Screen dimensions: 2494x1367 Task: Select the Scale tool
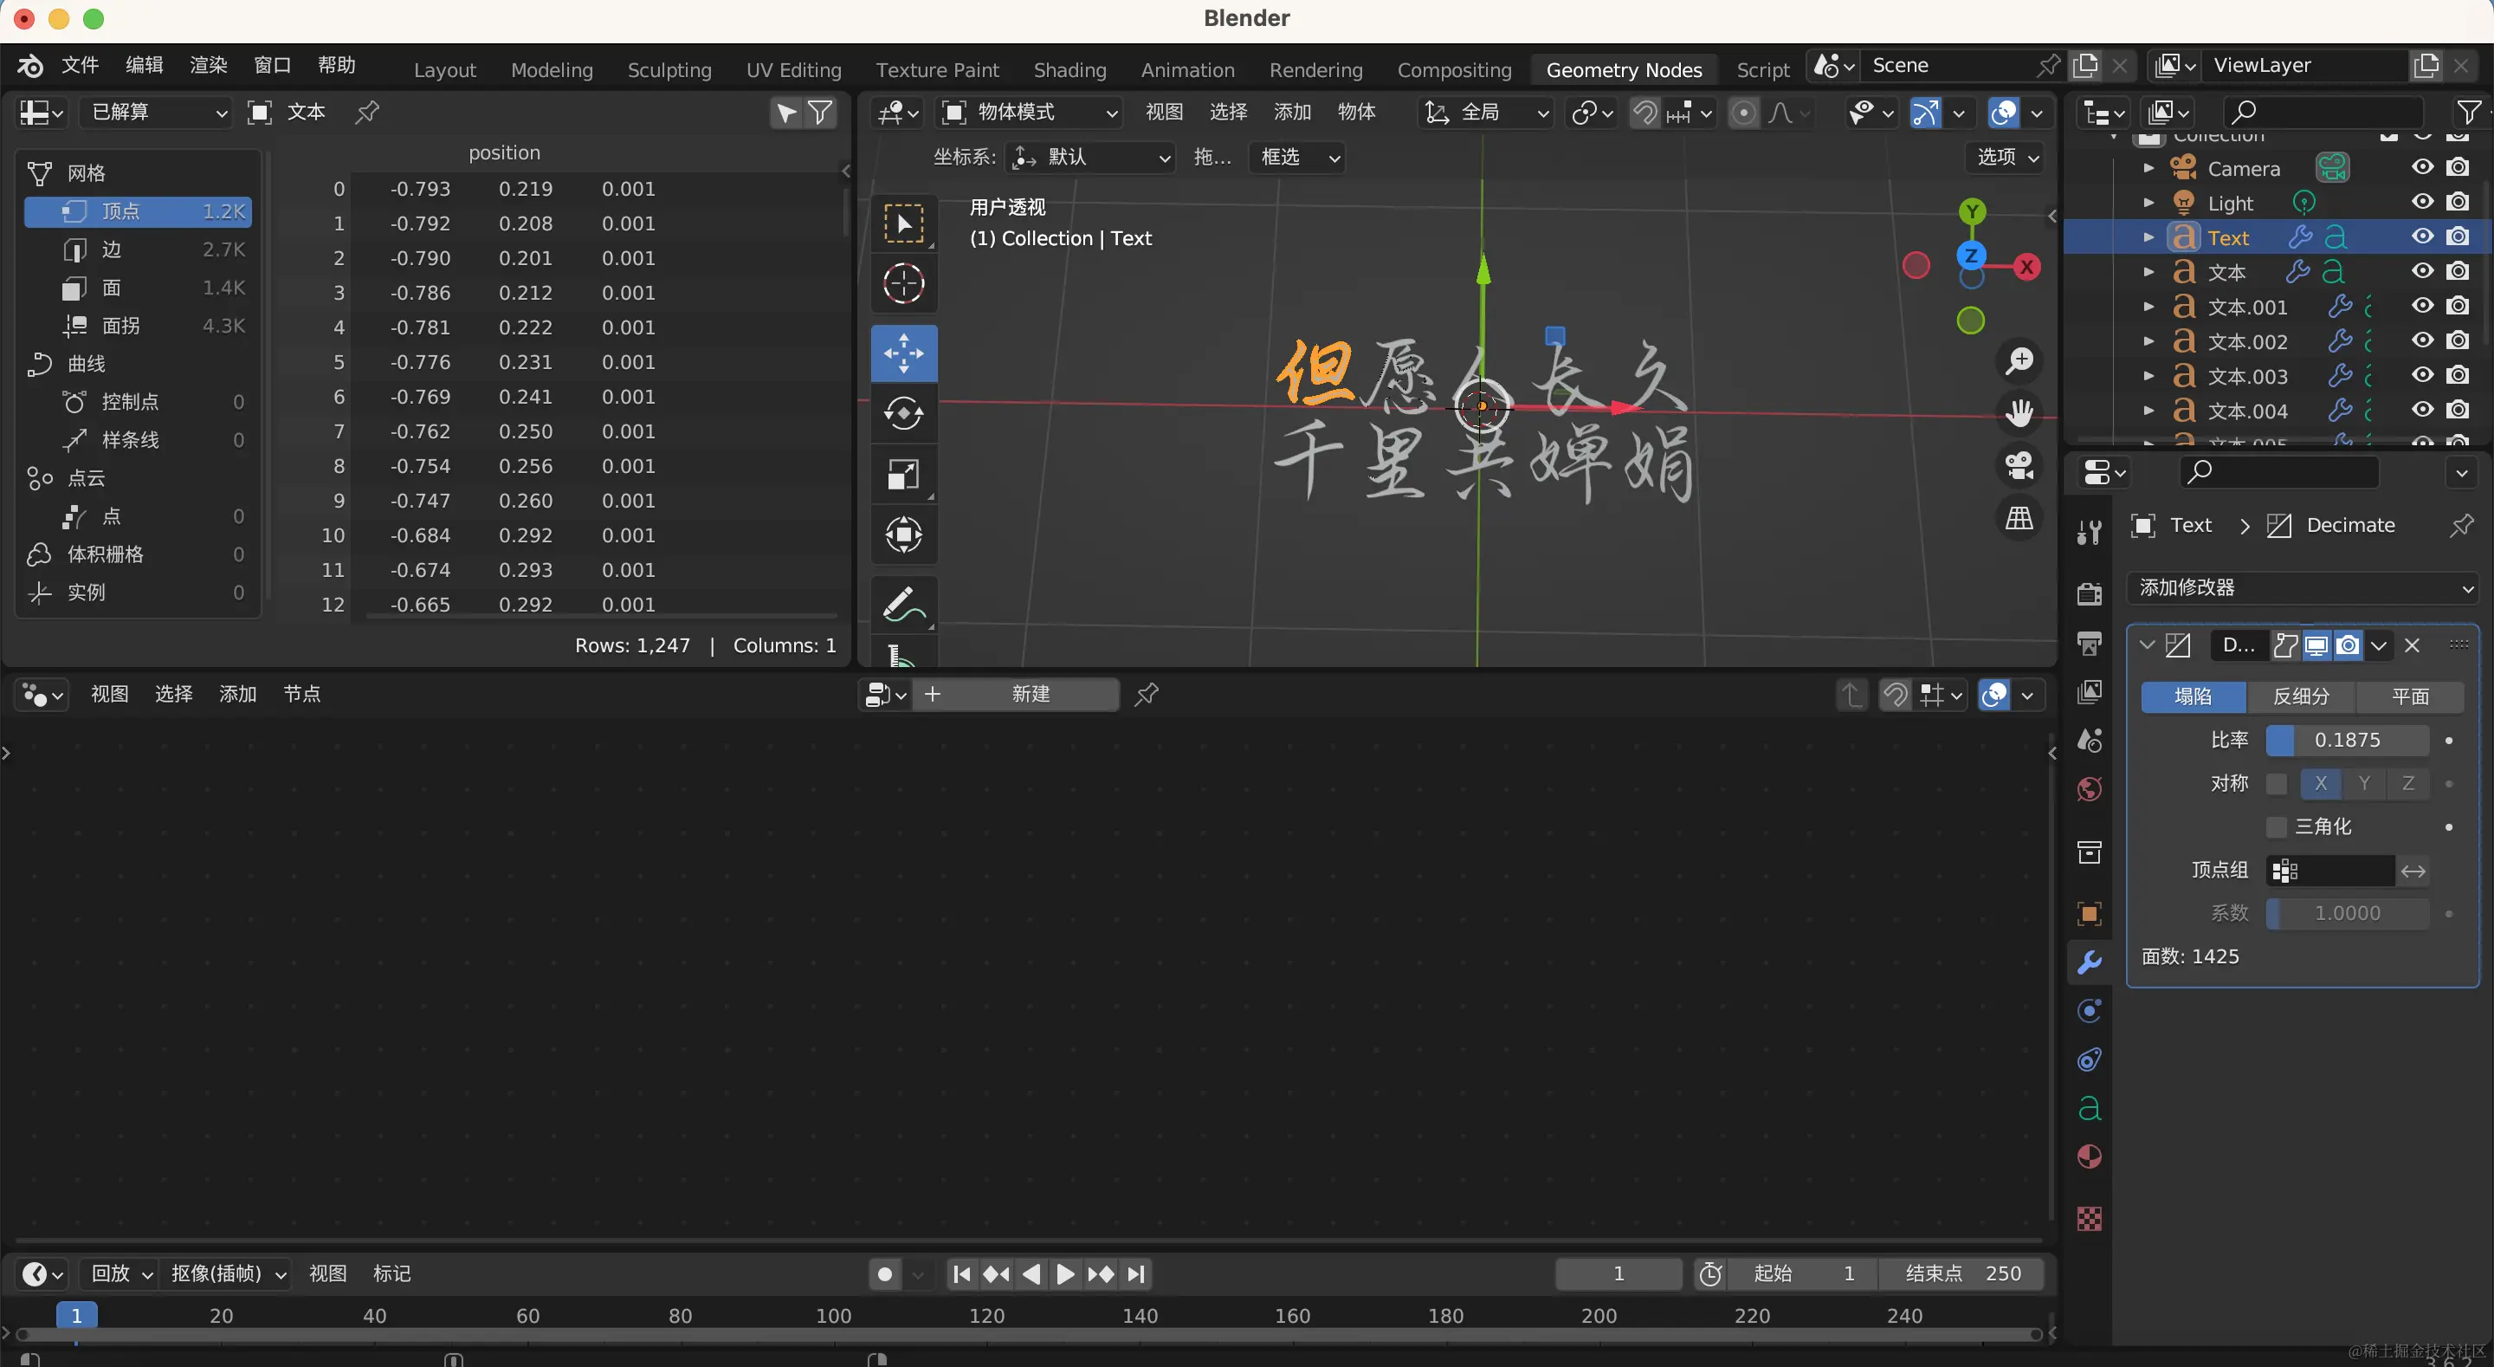point(902,475)
